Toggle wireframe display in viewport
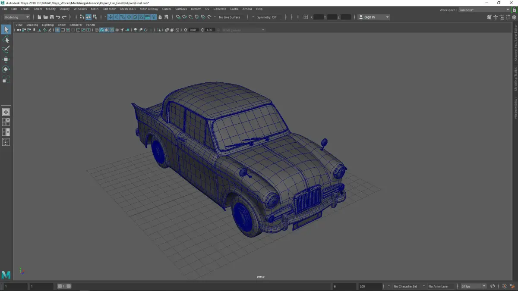The width and height of the screenshot is (518, 291). tap(97, 30)
